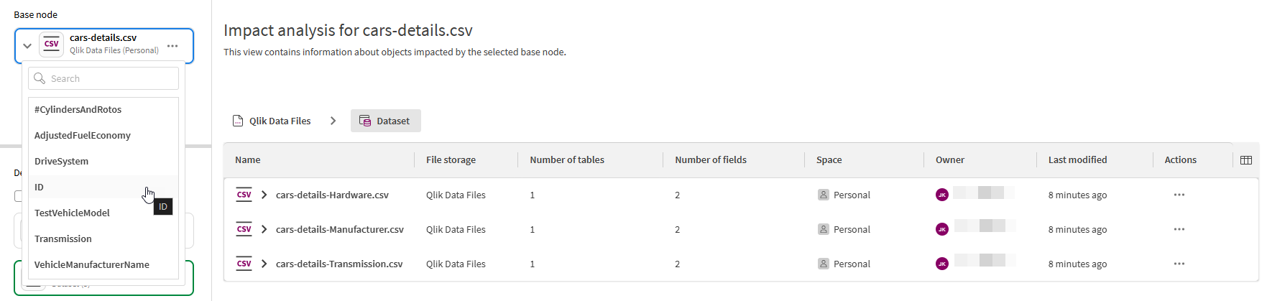Focus the field Search input box
This screenshot has width=1267, height=301.
(x=108, y=78)
